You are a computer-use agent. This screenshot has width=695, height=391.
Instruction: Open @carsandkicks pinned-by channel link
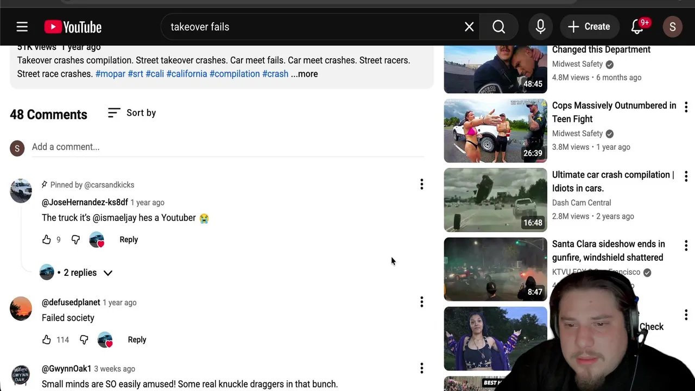109,185
